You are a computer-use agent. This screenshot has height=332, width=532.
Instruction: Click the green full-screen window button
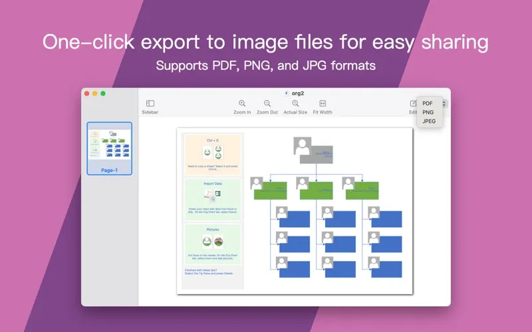[x=103, y=94]
